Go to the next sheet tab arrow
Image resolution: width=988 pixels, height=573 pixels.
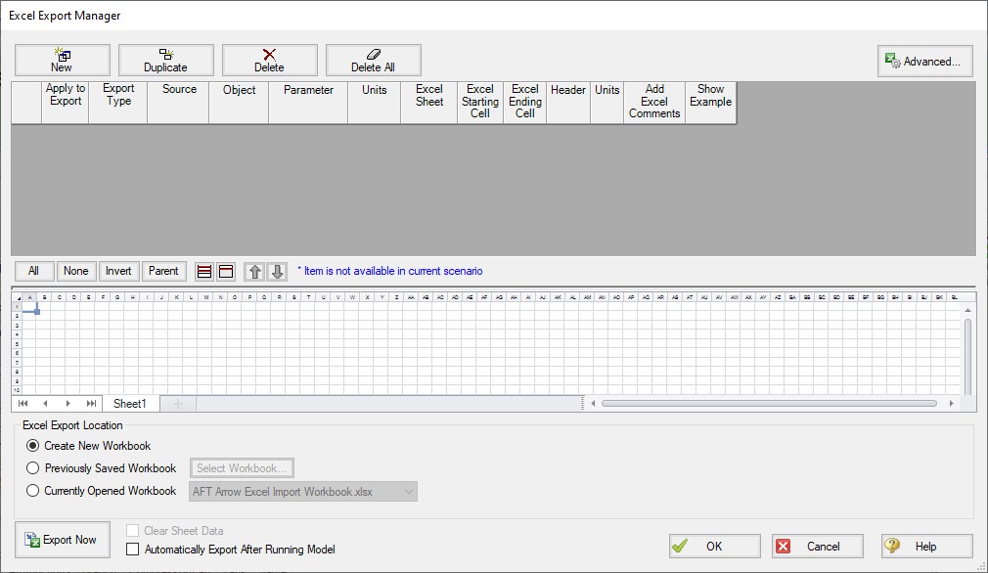pos(68,404)
